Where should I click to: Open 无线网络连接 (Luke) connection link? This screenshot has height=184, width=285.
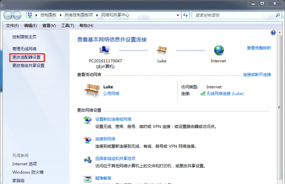coord(225,94)
